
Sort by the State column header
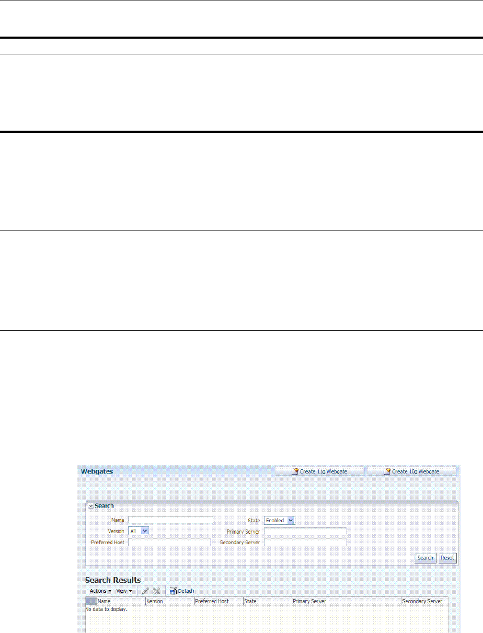pyautogui.click(x=268, y=601)
